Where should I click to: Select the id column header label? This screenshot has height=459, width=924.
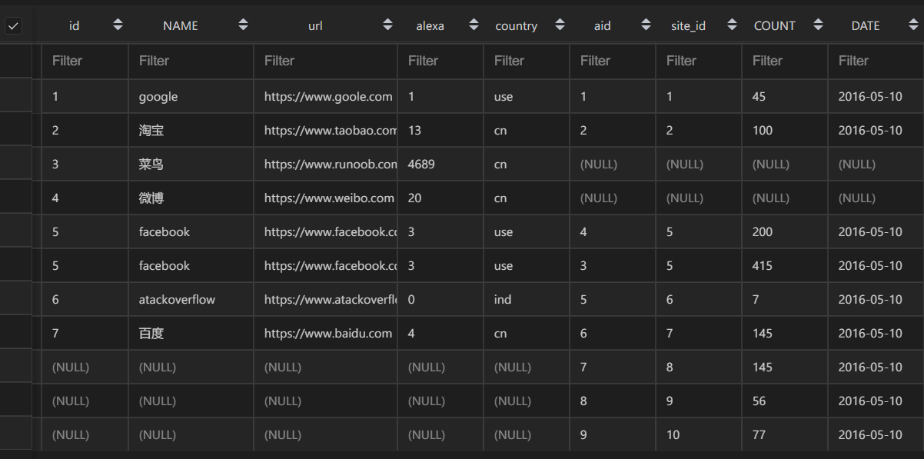pos(74,26)
